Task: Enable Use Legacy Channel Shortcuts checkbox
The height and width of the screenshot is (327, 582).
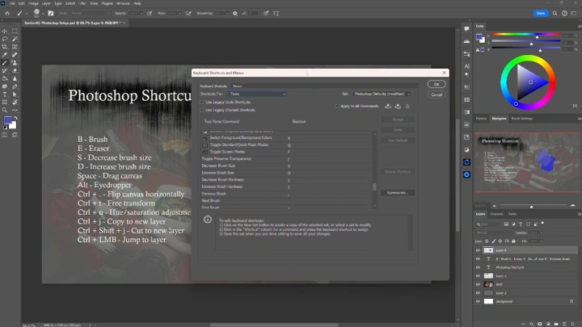Action: pos(202,110)
